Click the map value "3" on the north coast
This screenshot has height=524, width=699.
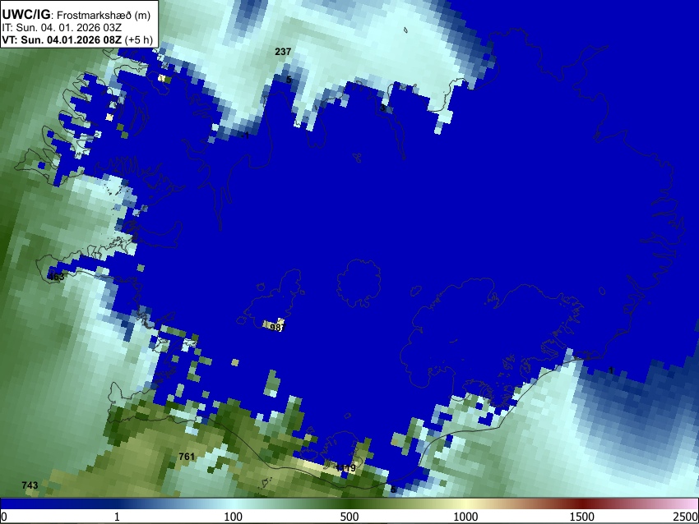(x=382, y=108)
